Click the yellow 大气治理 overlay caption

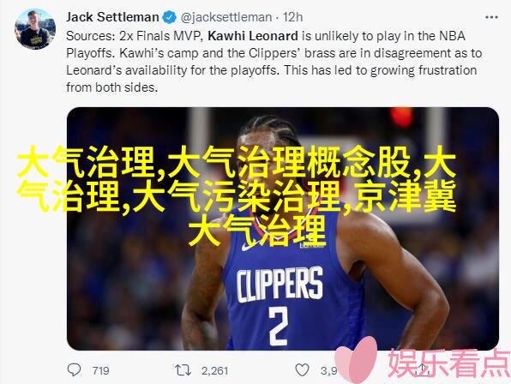coord(237,195)
